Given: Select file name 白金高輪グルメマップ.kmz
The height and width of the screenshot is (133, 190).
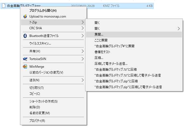Looking at the screenshot, I should pos(24,6).
